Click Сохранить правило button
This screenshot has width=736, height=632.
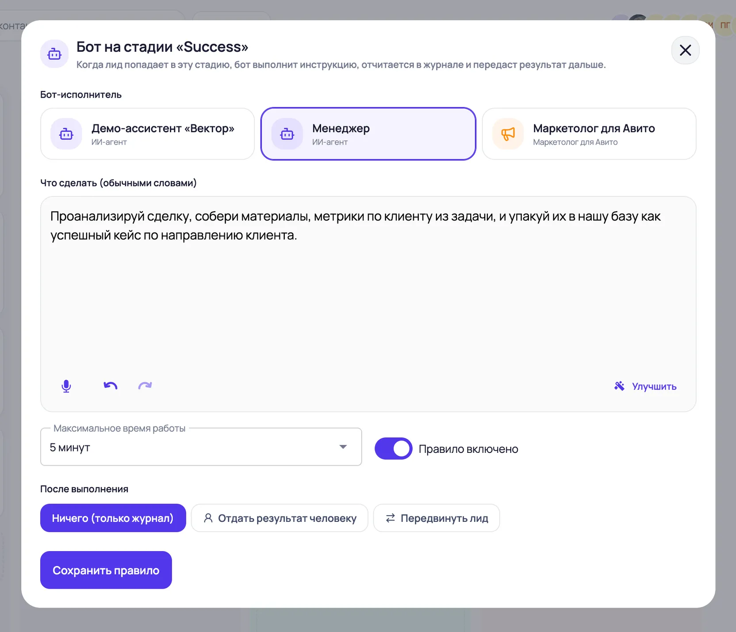[x=106, y=570]
